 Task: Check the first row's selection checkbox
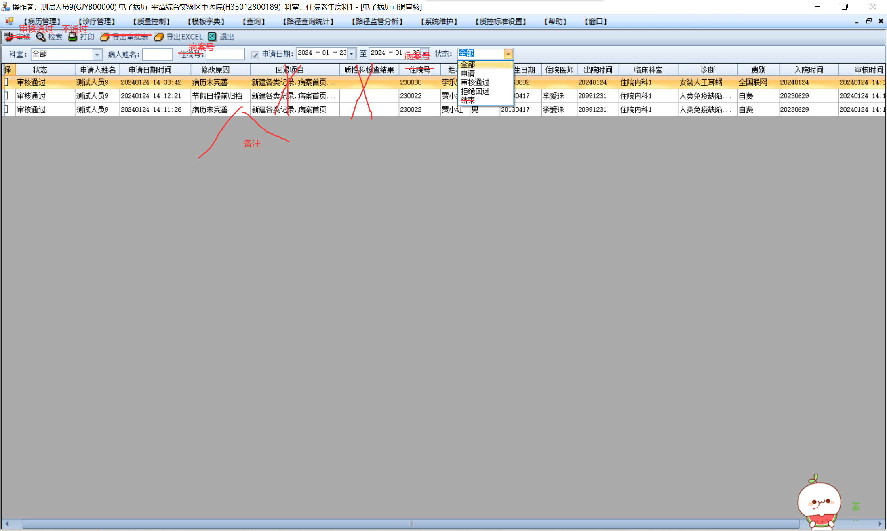point(7,82)
